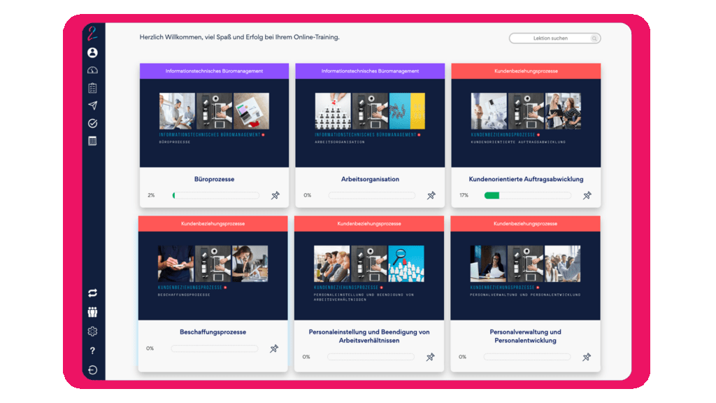The width and height of the screenshot is (716, 403).
Task: Click the Kundenbeziehungsprozesse header on Beschaffungsprozesse card
Action: [213, 223]
